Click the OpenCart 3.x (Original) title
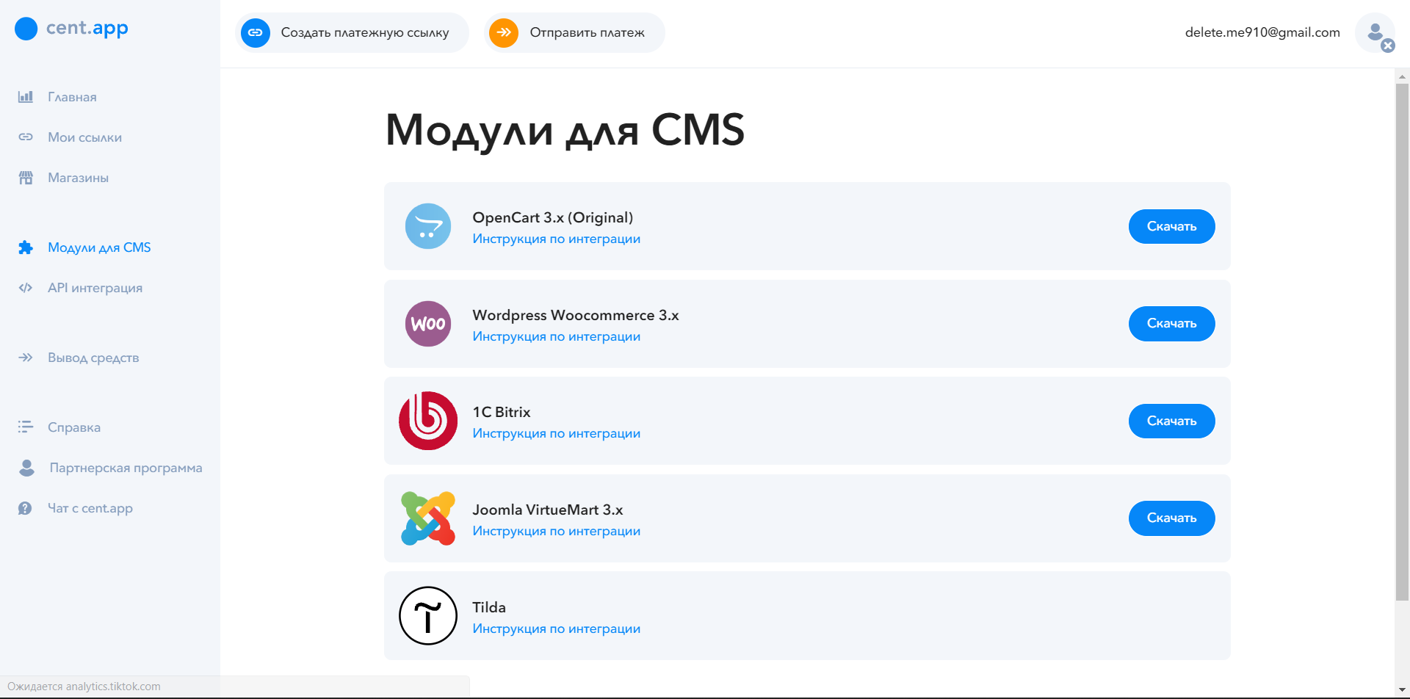 (x=552, y=217)
